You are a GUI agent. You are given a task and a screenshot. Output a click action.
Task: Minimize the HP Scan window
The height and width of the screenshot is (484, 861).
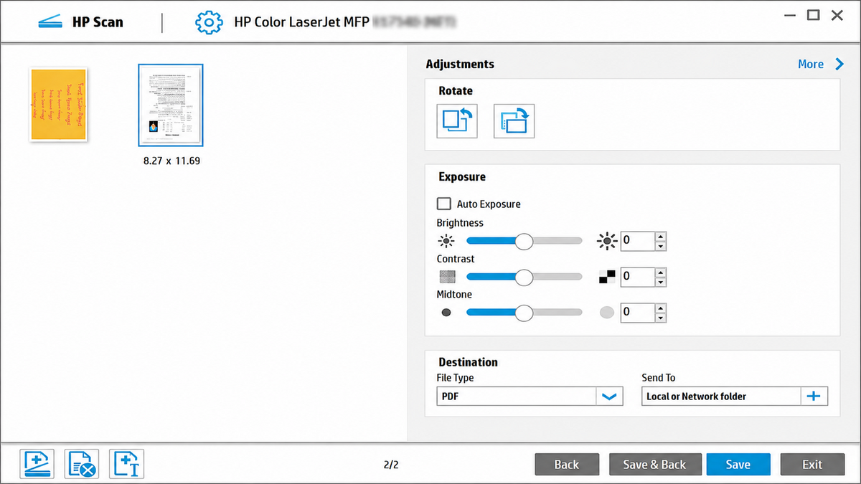(x=789, y=15)
